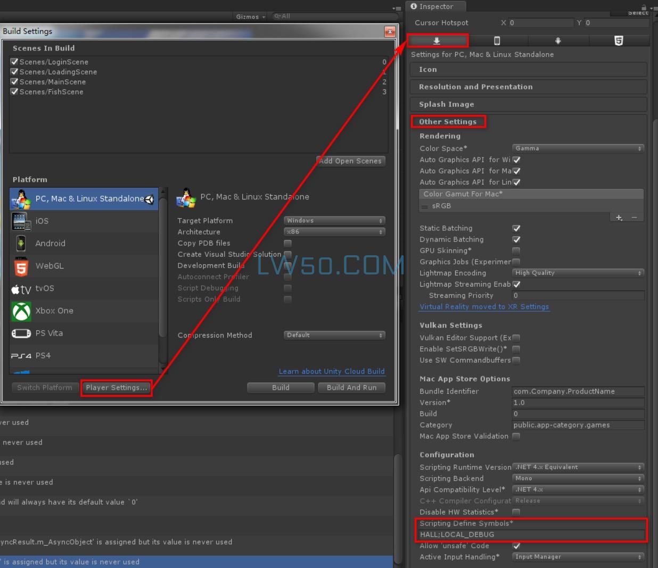The image size is (658, 568).
Task: Choose Xbox One in the platform list
Action: tap(54, 311)
